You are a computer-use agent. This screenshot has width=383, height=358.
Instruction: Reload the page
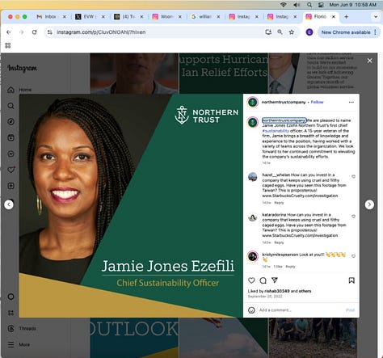point(34,32)
